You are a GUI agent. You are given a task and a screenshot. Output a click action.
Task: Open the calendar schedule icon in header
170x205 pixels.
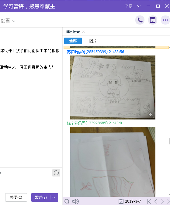pyautogui.click(x=153, y=20)
